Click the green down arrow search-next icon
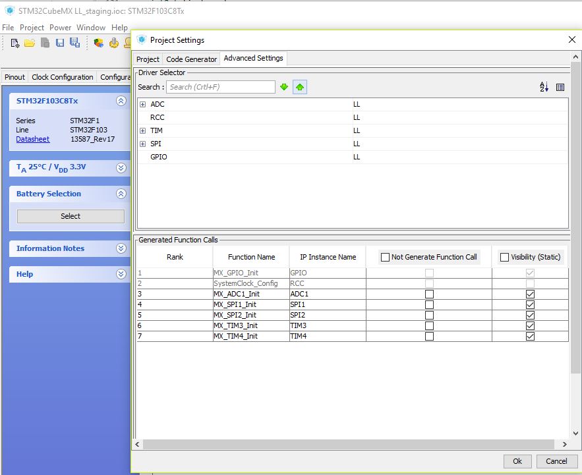The width and height of the screenshot is (582, 475). [284, 87]
